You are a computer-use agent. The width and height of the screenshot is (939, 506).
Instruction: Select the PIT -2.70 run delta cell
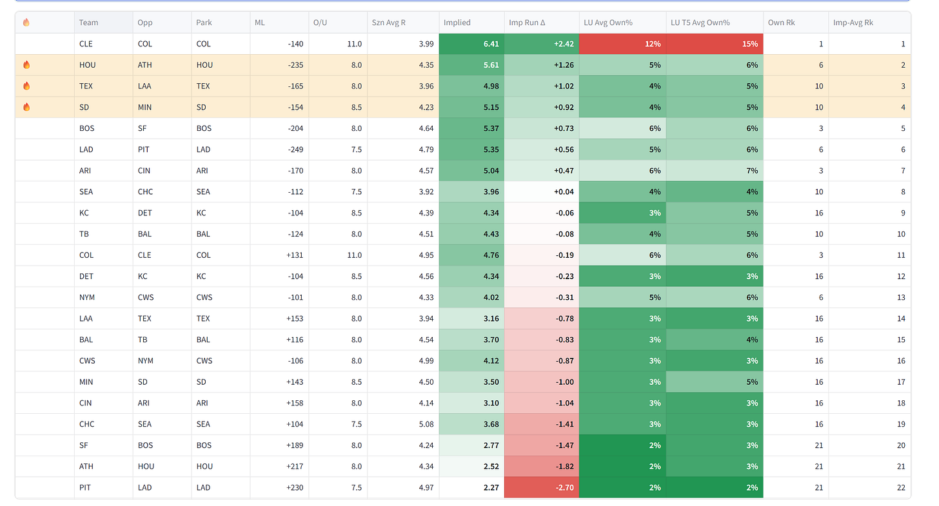tap(542, 487)
